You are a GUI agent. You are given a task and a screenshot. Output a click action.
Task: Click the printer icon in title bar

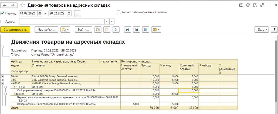[x=248, y=5]
